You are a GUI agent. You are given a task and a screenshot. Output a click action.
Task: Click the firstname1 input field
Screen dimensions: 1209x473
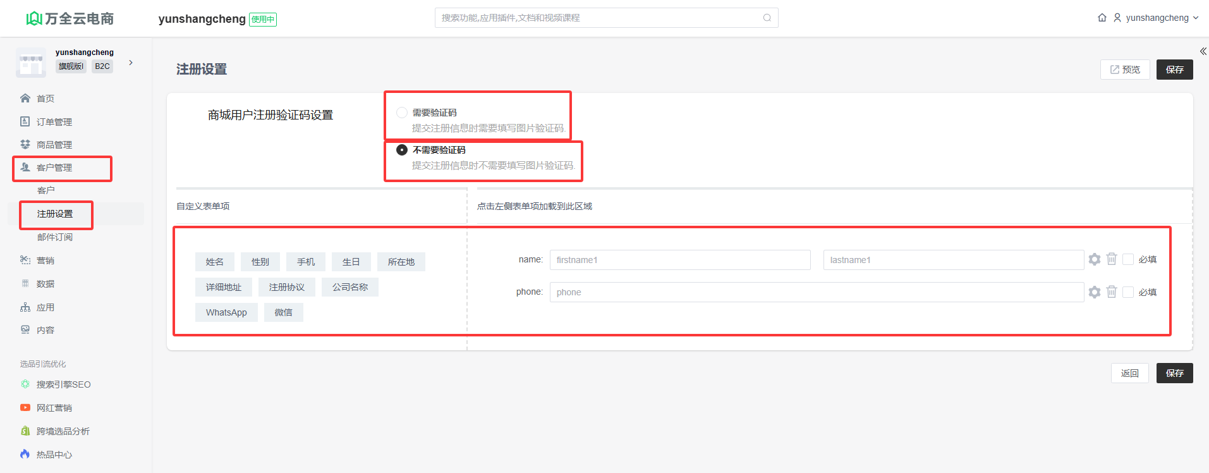679,260
